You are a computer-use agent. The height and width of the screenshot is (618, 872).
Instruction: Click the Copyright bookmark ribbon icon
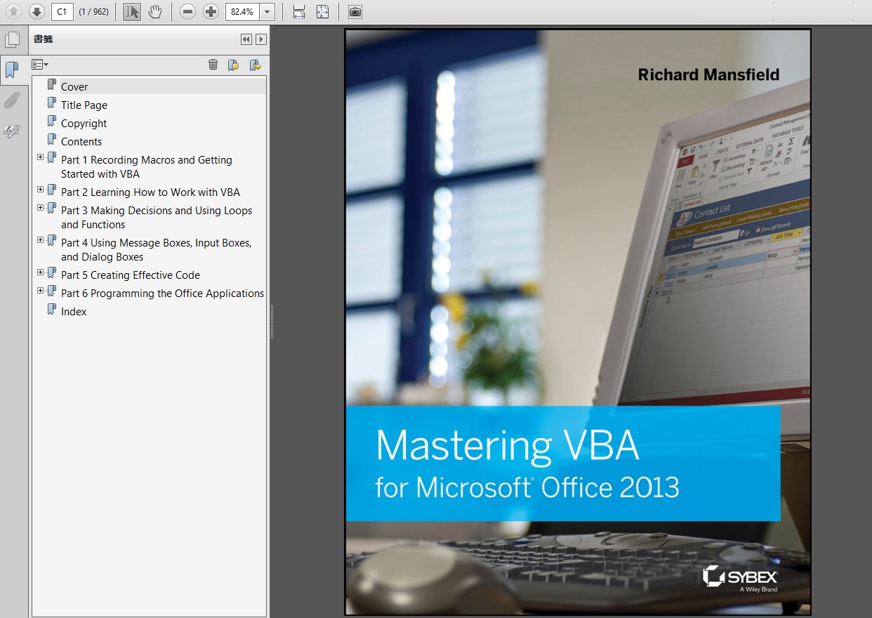click(51, 121)
